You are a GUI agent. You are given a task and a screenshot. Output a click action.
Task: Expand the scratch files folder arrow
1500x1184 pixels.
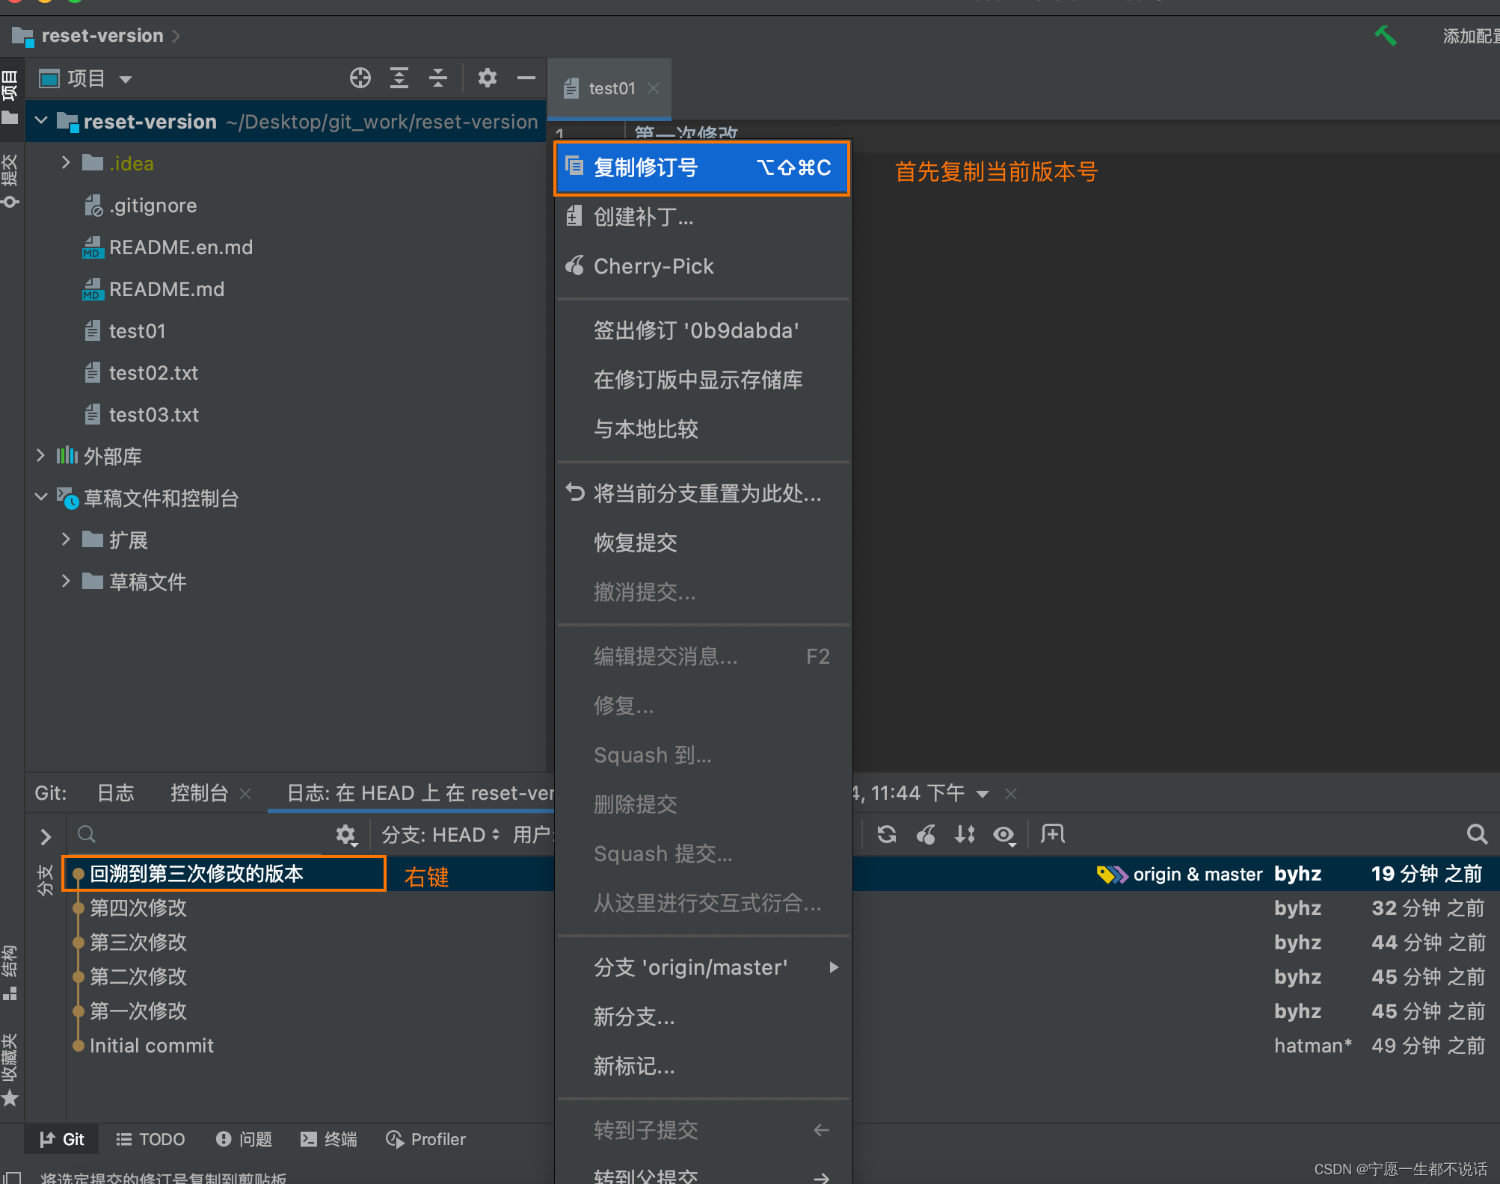[x=66, y=581]
